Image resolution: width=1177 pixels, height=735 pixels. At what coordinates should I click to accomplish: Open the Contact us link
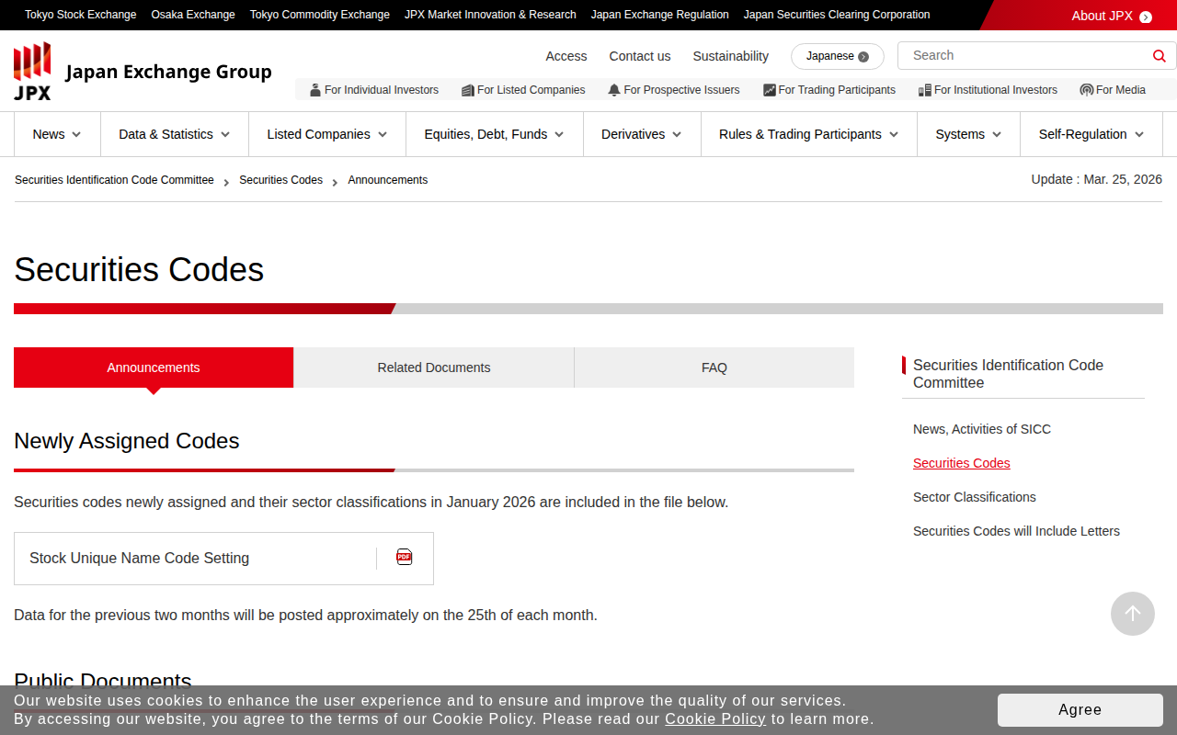[640, 56]
